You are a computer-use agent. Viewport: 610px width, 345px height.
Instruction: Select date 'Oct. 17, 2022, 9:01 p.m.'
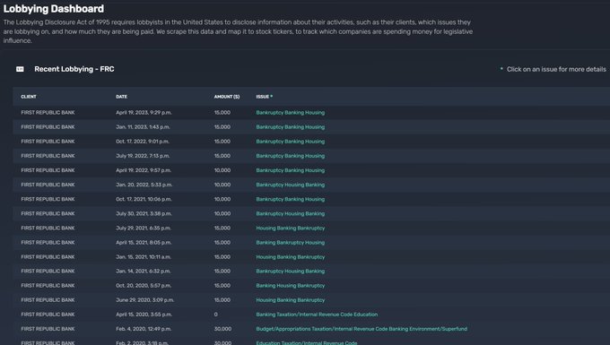(143, 142)
